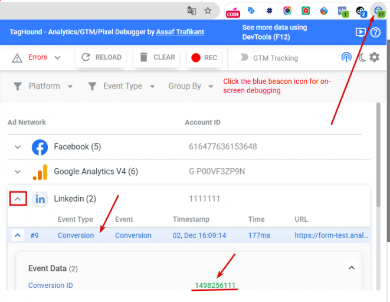Click the Account ID column header
390x302 pixels.
click(x=202, y=122)
